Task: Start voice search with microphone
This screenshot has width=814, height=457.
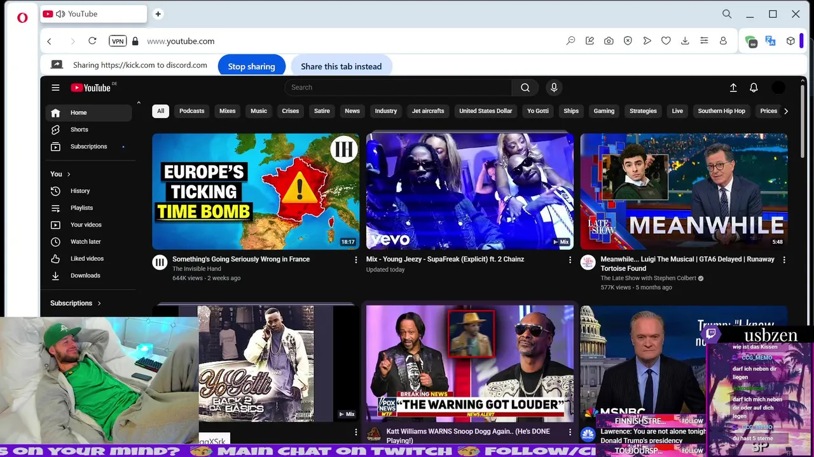Action: pos(554,88)
